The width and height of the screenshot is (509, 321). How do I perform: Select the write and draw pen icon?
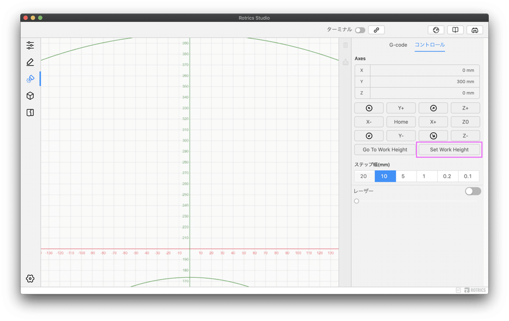click(x=30, y=62)
